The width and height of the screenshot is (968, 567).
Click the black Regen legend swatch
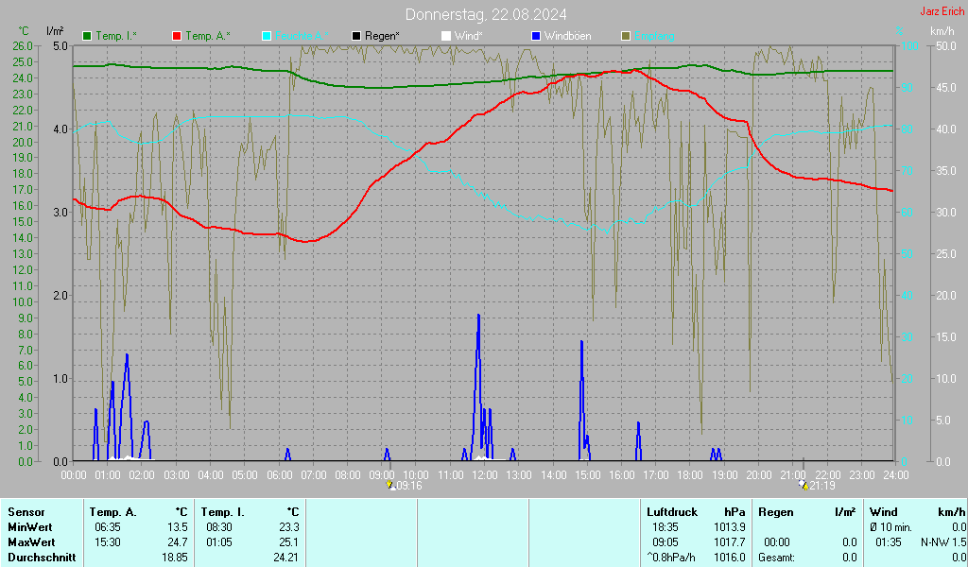[356, 37]
